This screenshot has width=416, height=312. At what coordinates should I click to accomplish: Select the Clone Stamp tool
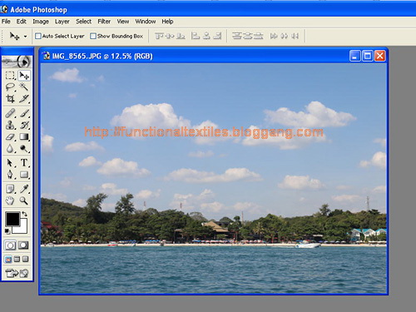point(10,125)
